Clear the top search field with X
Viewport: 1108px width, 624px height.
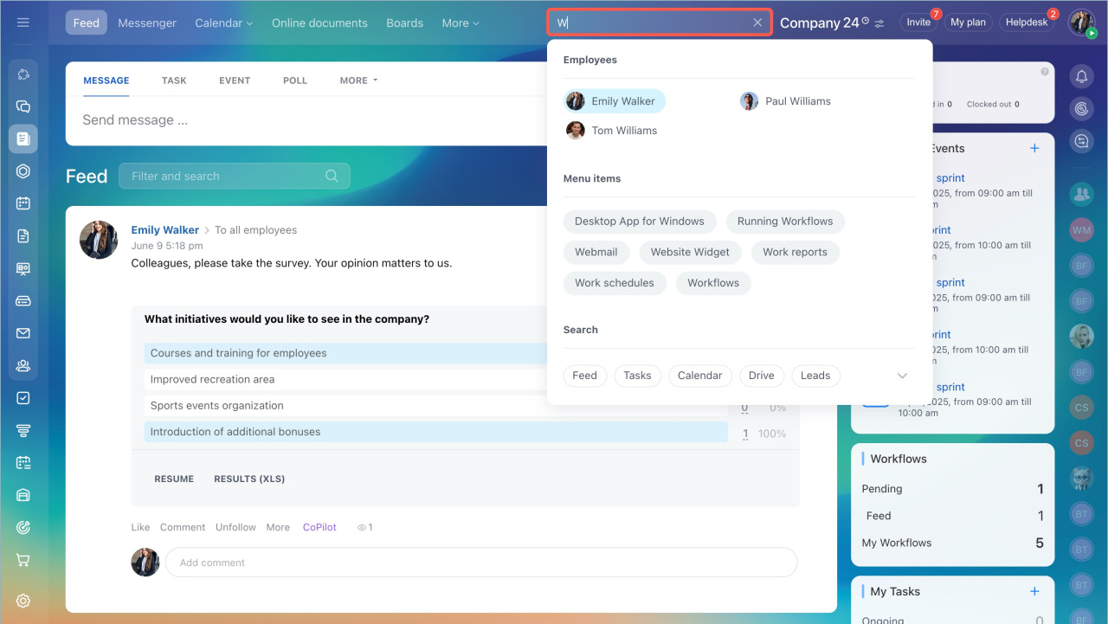(757, 23)
